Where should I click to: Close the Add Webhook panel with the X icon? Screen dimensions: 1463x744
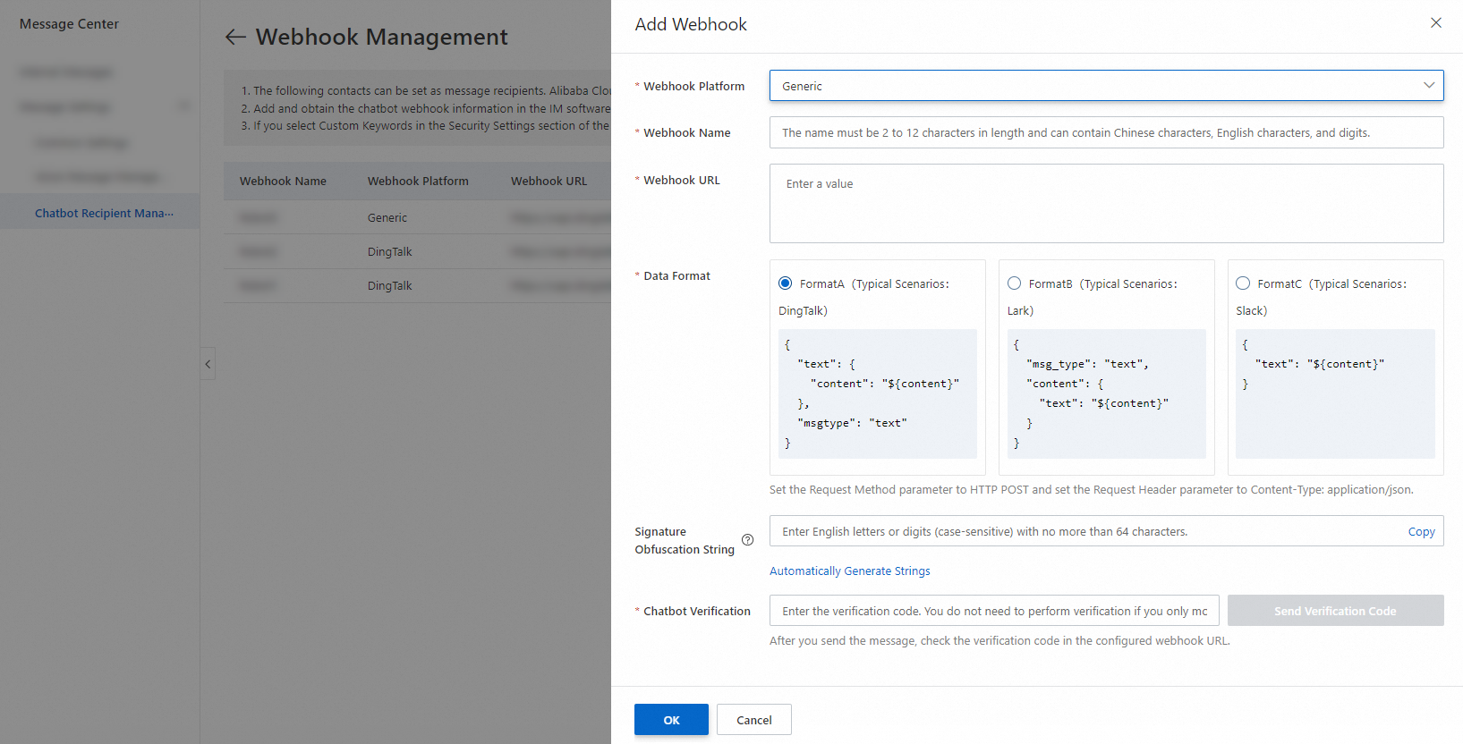click(x=1436, y=23)
